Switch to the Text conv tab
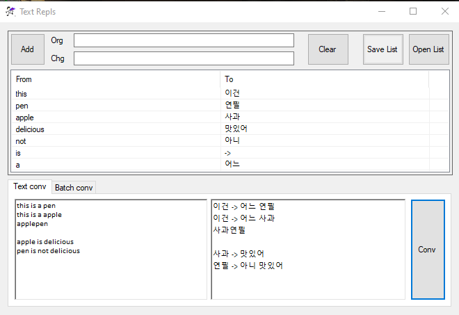This screenshot has width=459, height=315. [x=30, y=186]
